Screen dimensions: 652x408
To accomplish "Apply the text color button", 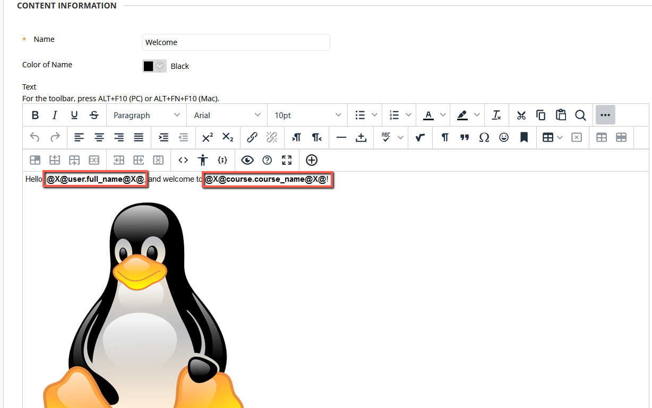I will [428, 115].
